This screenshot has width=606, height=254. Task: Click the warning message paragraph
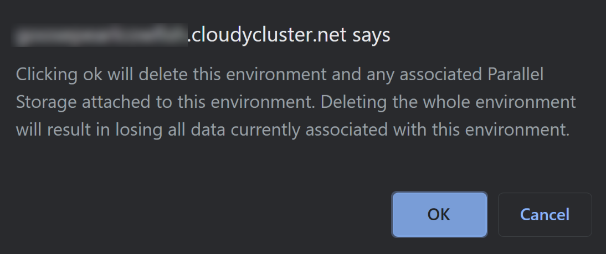point(296,102)
